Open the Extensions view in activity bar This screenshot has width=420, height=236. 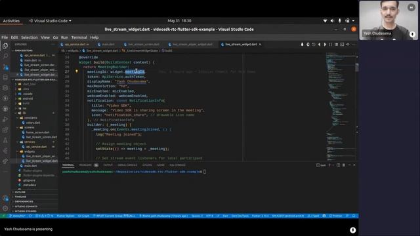(5, 130)
